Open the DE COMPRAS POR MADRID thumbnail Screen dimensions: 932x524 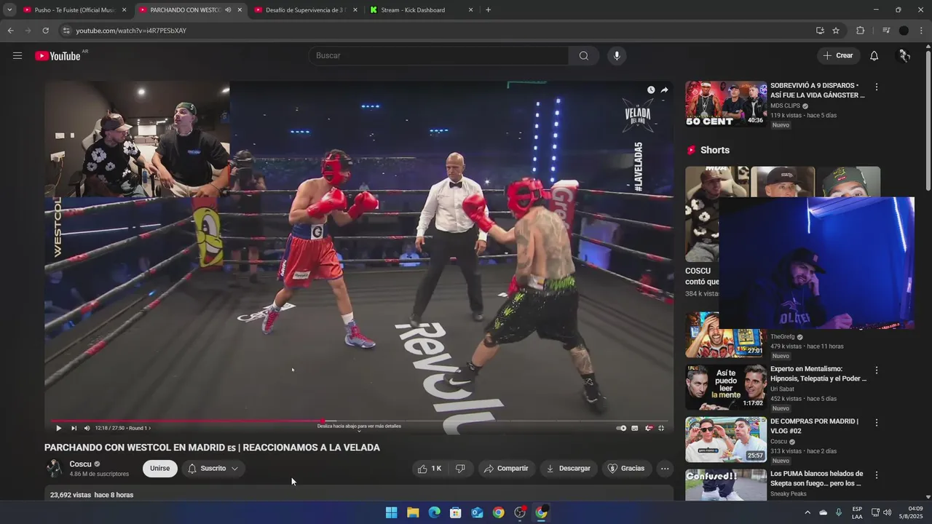point(726,440)
